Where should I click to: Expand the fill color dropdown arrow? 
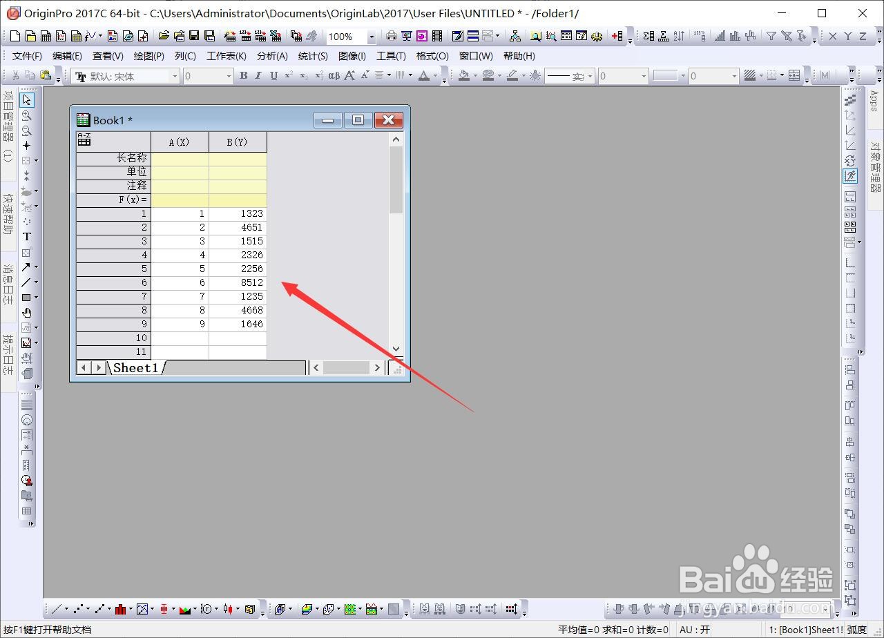click(476, 76)
